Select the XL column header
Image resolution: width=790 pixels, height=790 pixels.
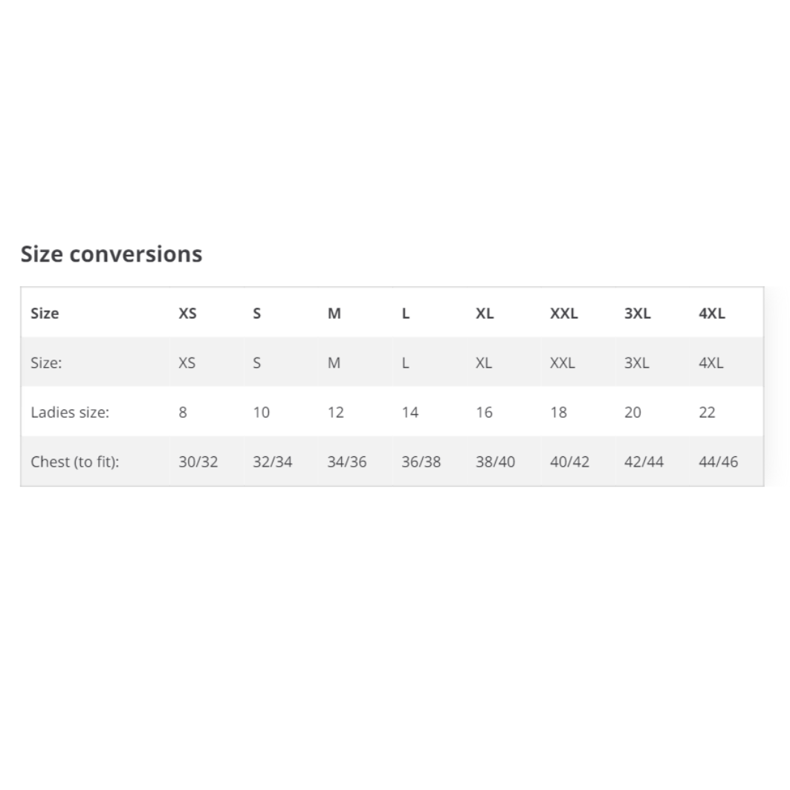tap(485, 314)
